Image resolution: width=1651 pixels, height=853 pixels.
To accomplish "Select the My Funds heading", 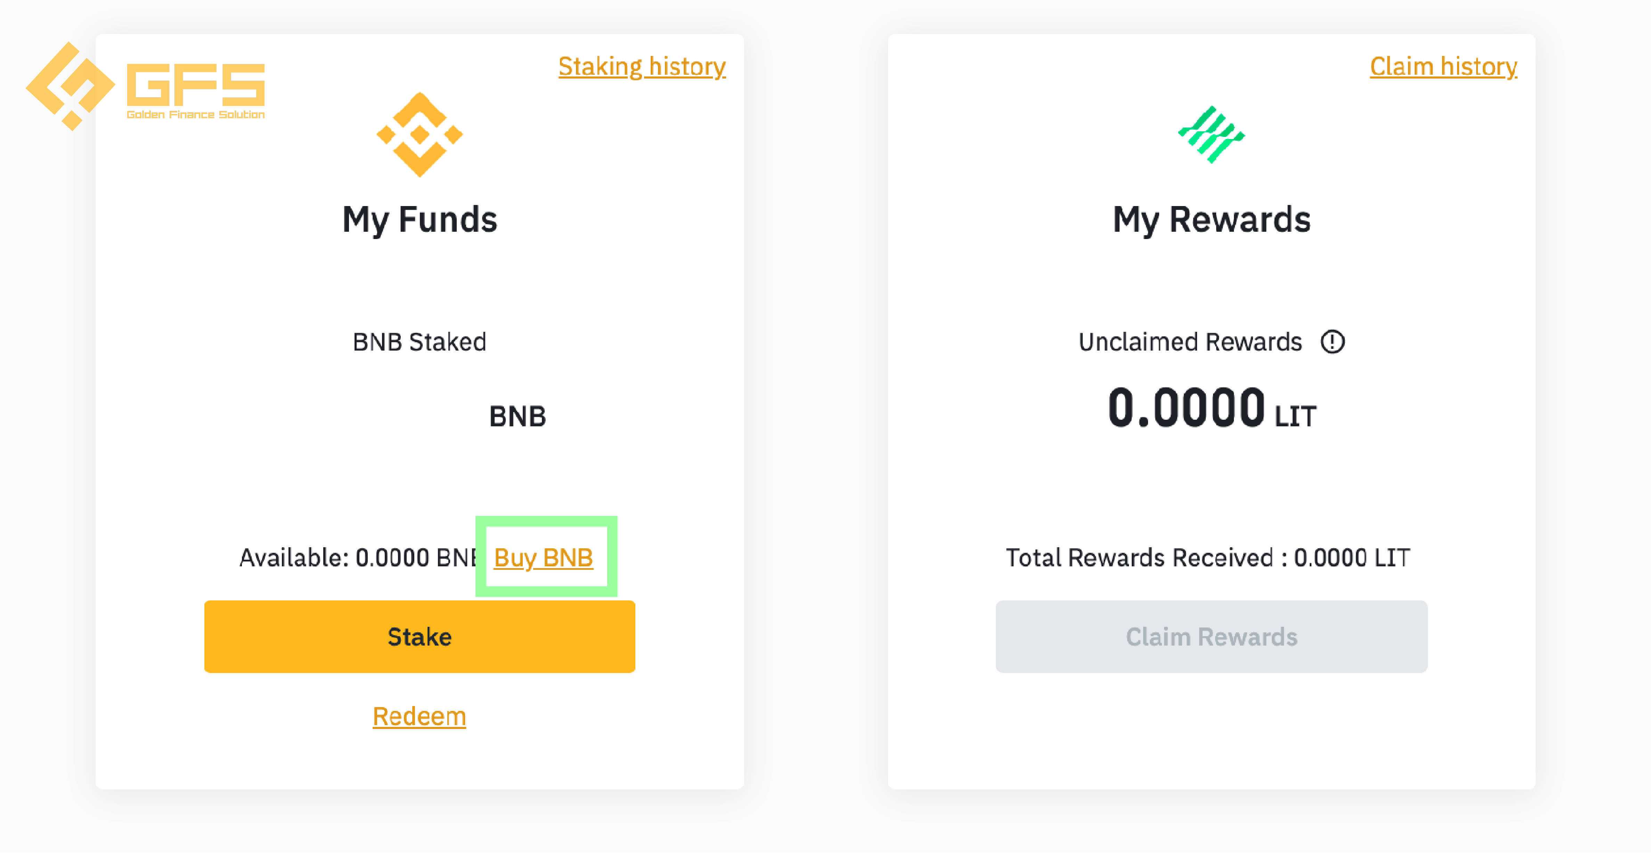I will (x=419, y=219).
